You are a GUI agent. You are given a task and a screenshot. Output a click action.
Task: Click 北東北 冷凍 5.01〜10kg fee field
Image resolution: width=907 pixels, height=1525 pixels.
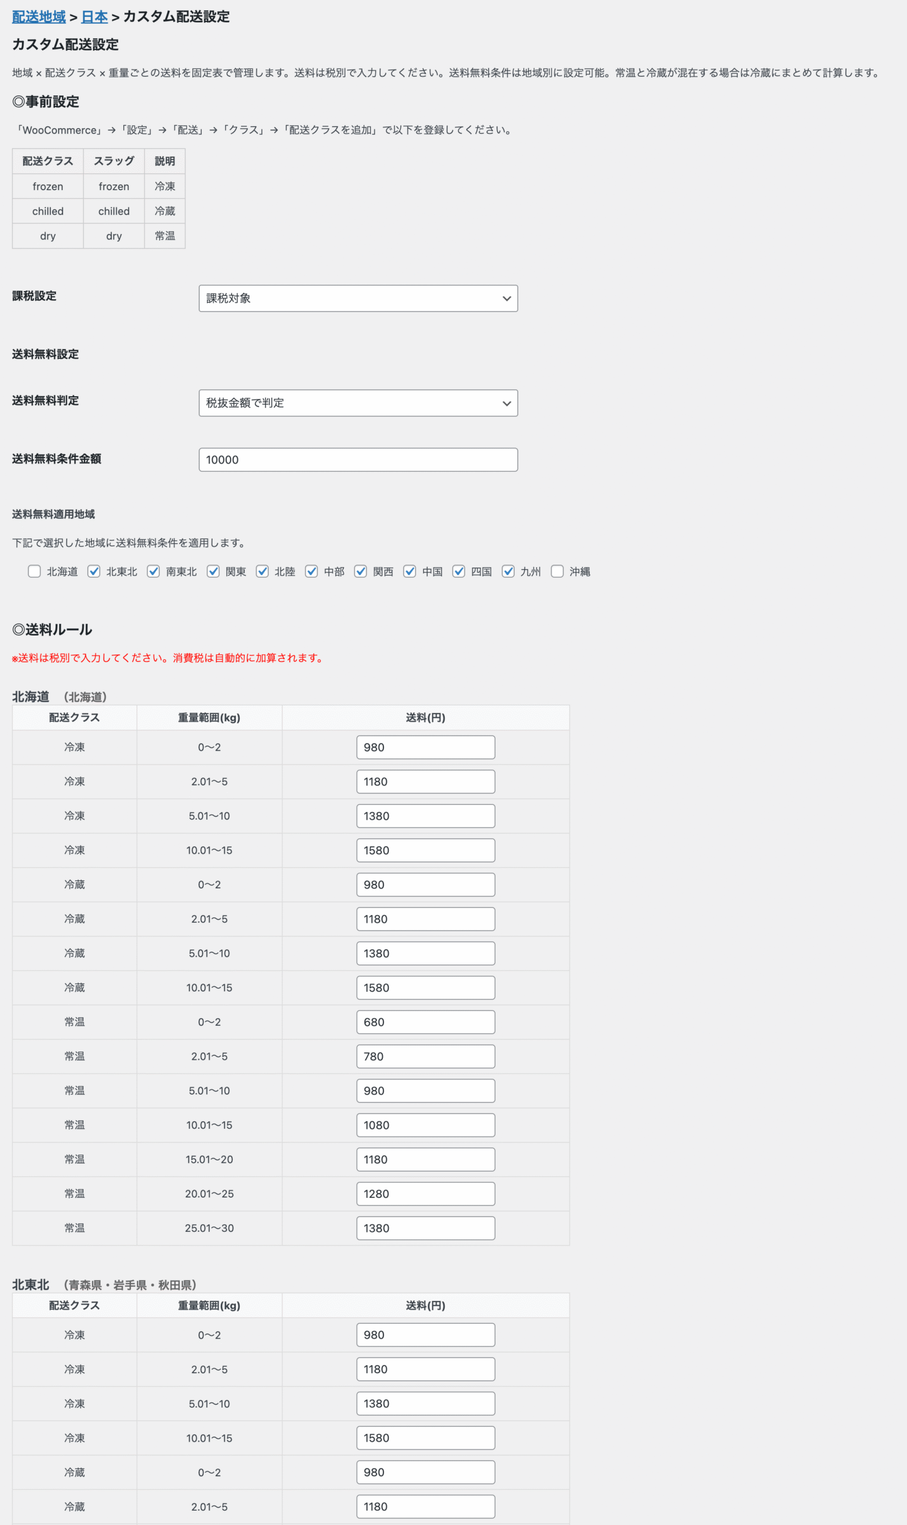[x=425, y=1403]
